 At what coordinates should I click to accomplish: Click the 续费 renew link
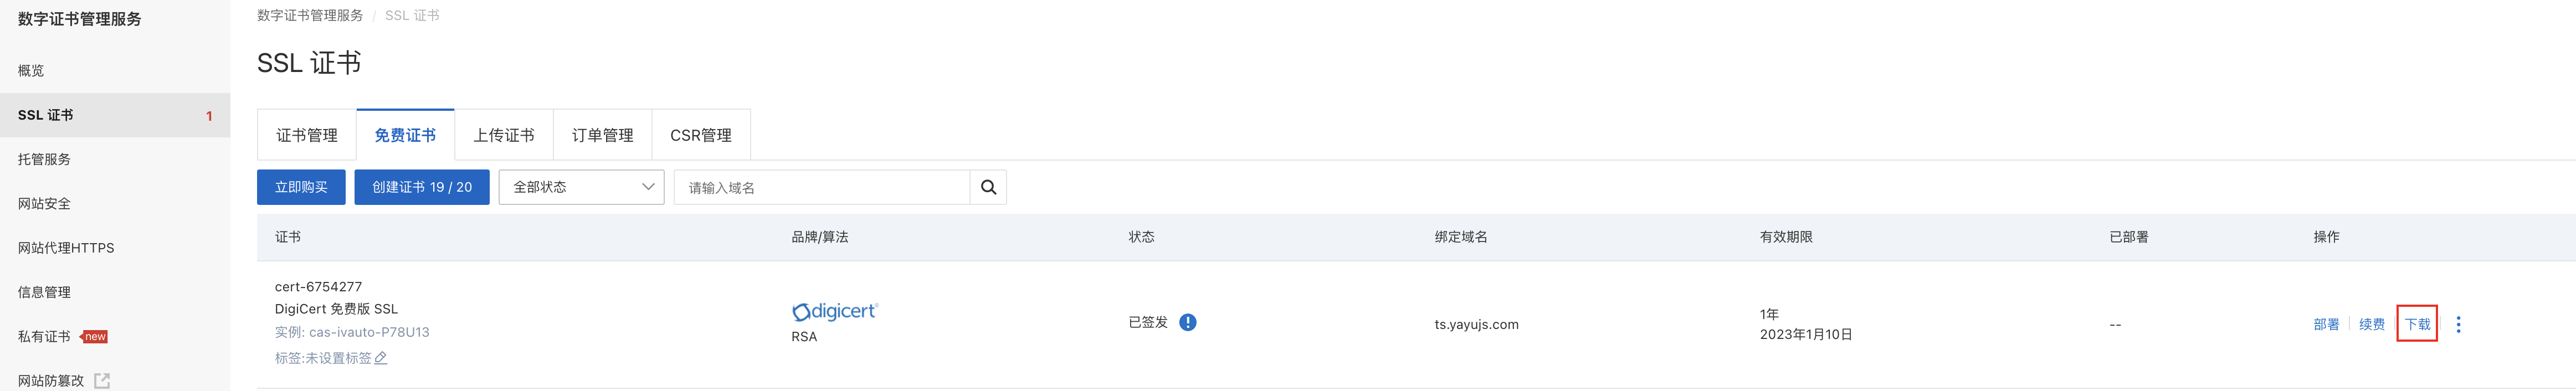coord(2372,324)
